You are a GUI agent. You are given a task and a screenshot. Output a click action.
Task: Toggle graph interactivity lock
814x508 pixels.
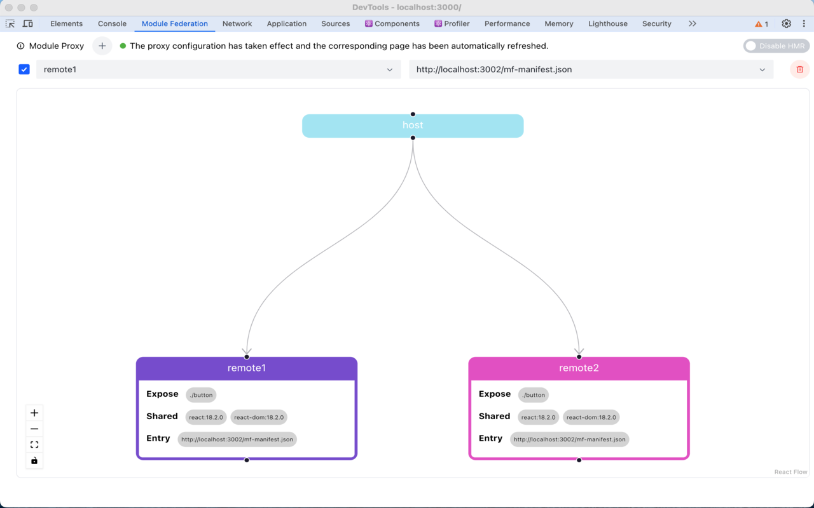click(34, 460)
